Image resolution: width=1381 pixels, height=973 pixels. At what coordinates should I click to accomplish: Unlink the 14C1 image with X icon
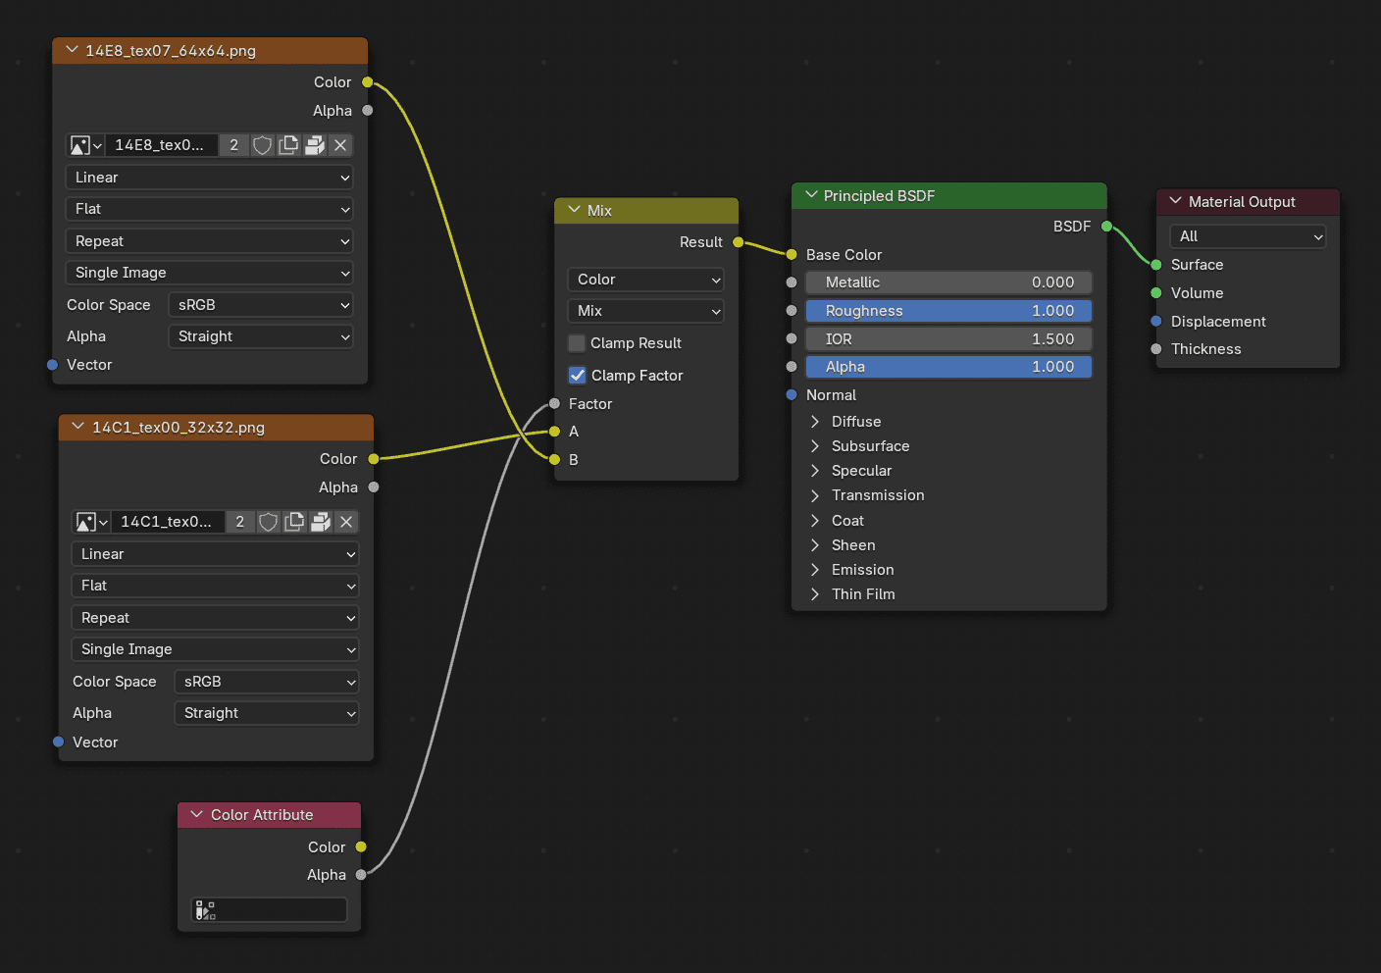pyautogui.click(x=346, y=522)
